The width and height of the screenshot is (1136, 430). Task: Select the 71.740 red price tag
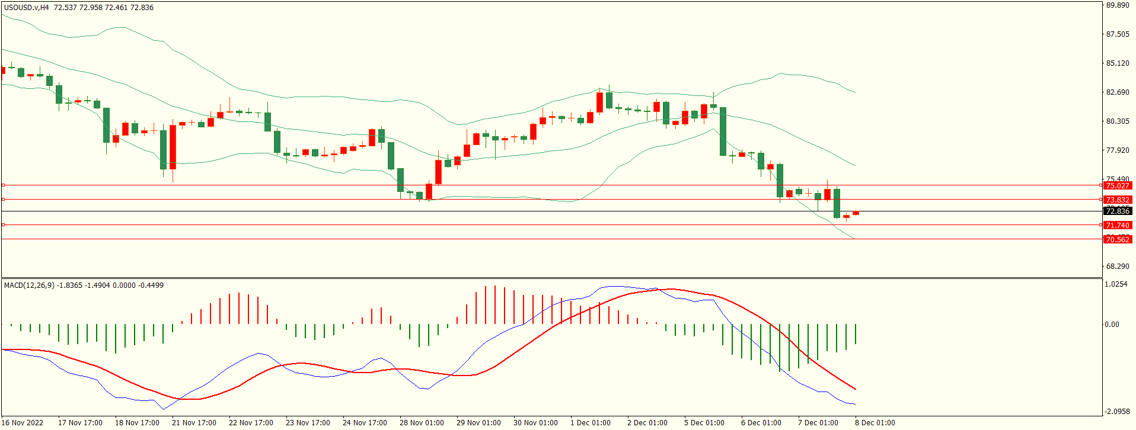click(x=1117, y=225)
